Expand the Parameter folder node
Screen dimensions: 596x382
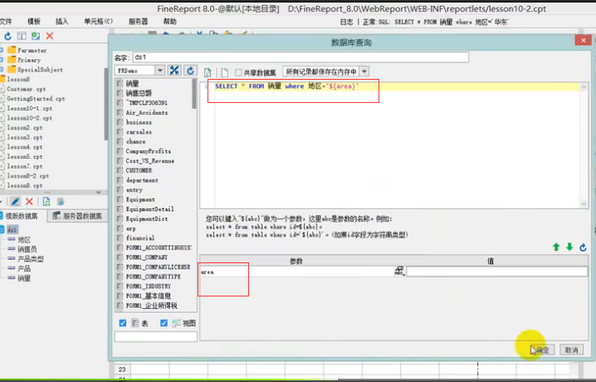[2, 50]
